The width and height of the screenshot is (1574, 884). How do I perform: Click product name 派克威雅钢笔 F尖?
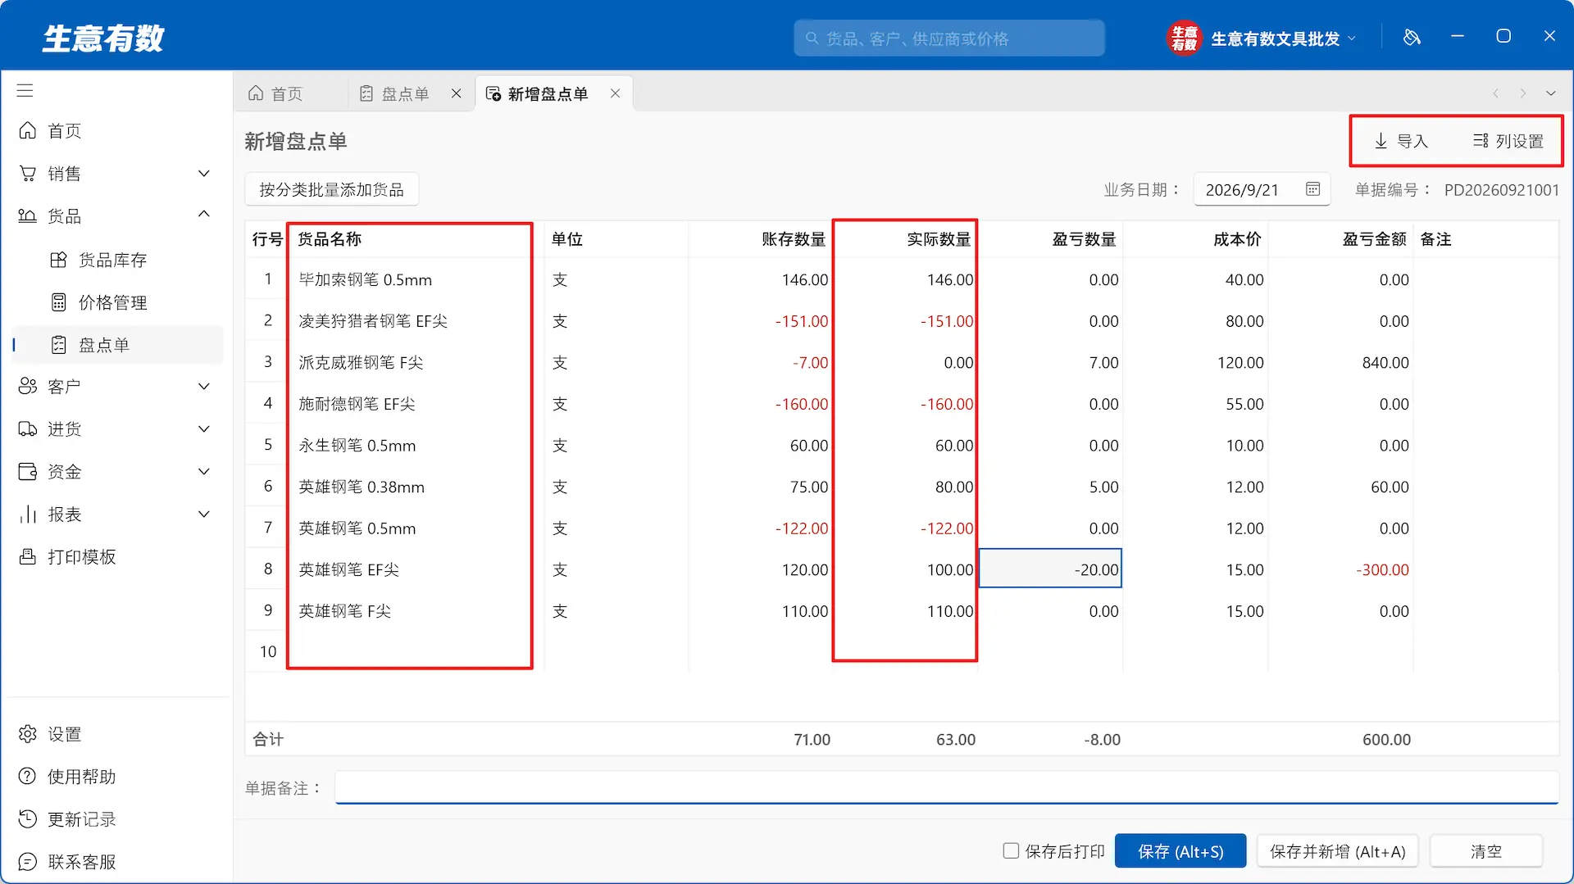point(361,363)
